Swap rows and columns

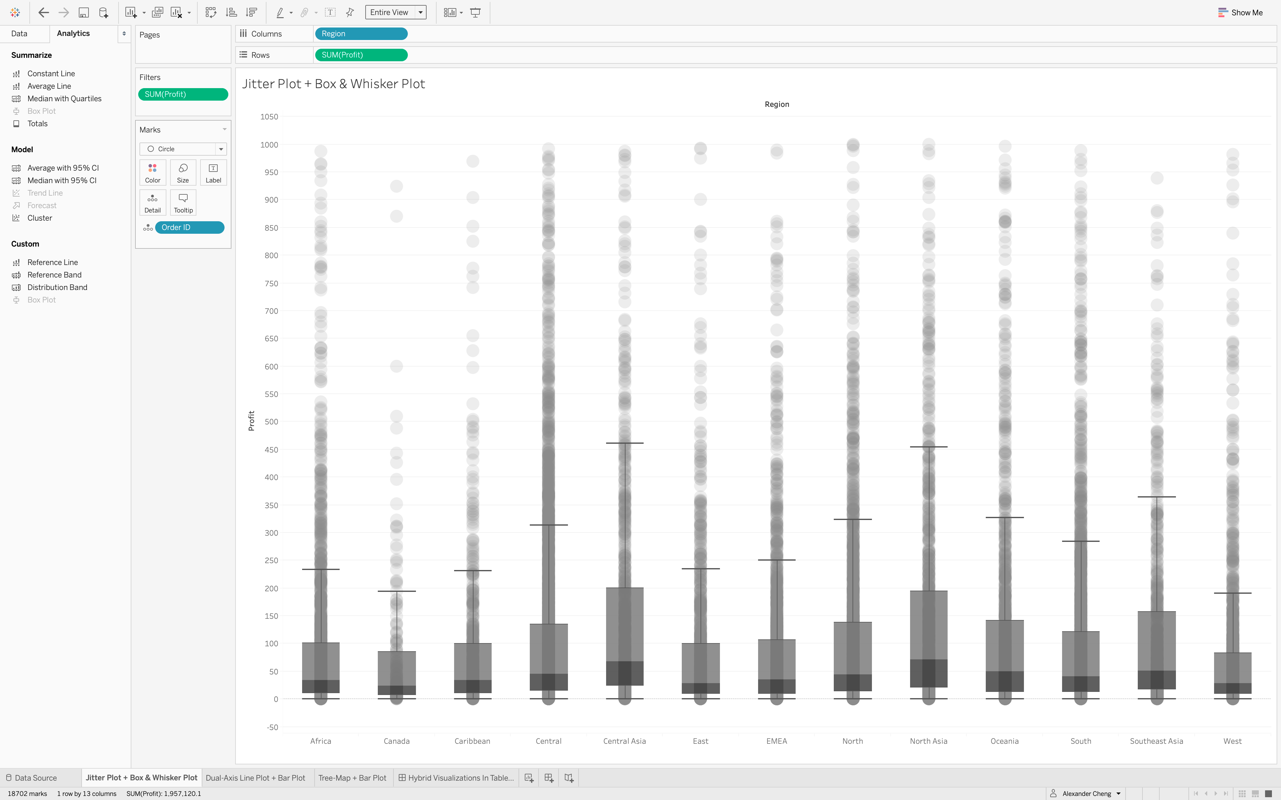[211, 12]
